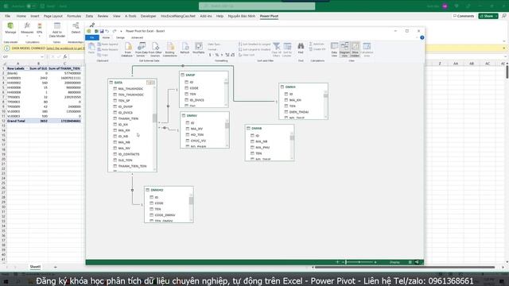Open Power Pivot Home tab
The height and width of the screenshot is (286, 509).
coord(106,37)
